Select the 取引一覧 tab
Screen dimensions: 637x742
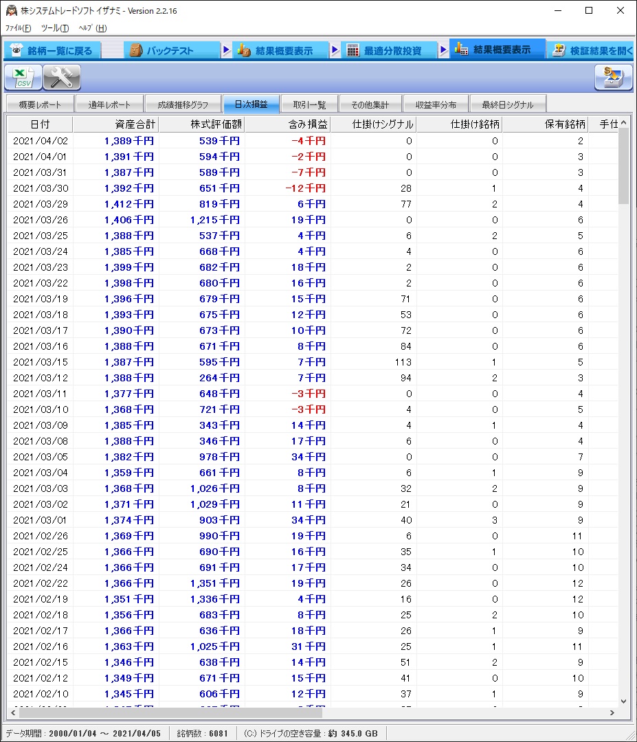309,104
